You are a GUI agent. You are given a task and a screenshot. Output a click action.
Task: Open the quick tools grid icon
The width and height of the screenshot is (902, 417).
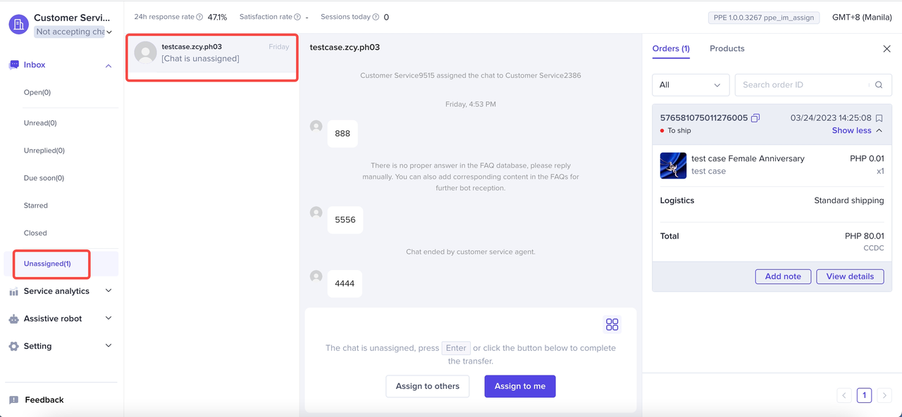(612, 324)
